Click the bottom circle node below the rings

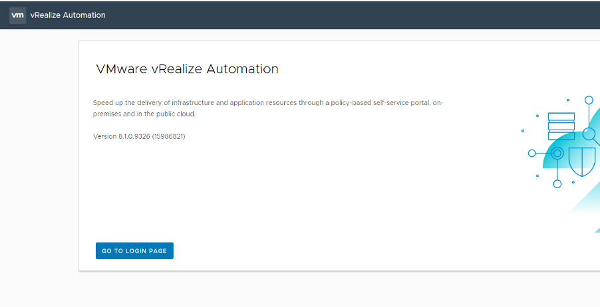(x=557, y=183)
